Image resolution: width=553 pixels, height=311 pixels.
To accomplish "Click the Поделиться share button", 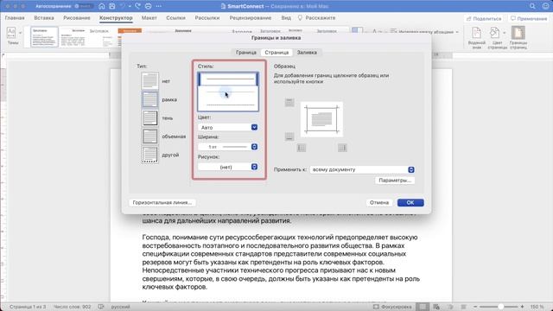I will pyautogui.click(x=484, y=18).
